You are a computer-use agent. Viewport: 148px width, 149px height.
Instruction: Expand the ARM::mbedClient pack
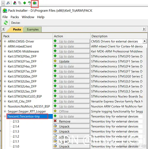coord(5,46)
